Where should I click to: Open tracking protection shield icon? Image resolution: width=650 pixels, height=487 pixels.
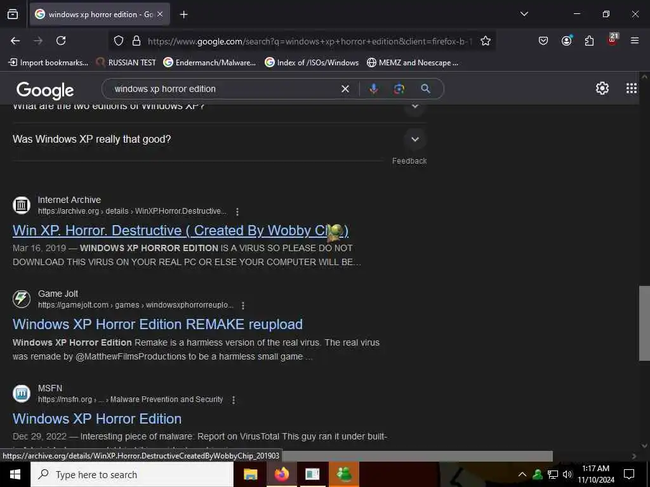coord(119,41)
